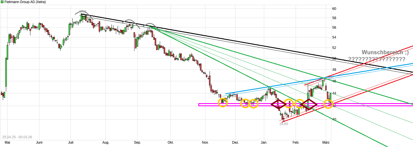This screenshot has height=147, width=413.
Task: Select the 'März' month label on time axis
Action: [x=326, y=143]
